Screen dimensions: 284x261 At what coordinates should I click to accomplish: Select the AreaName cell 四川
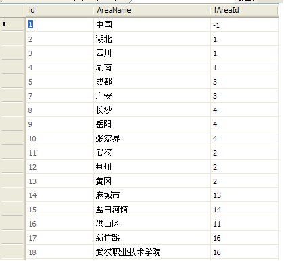[x=152, y=53]
